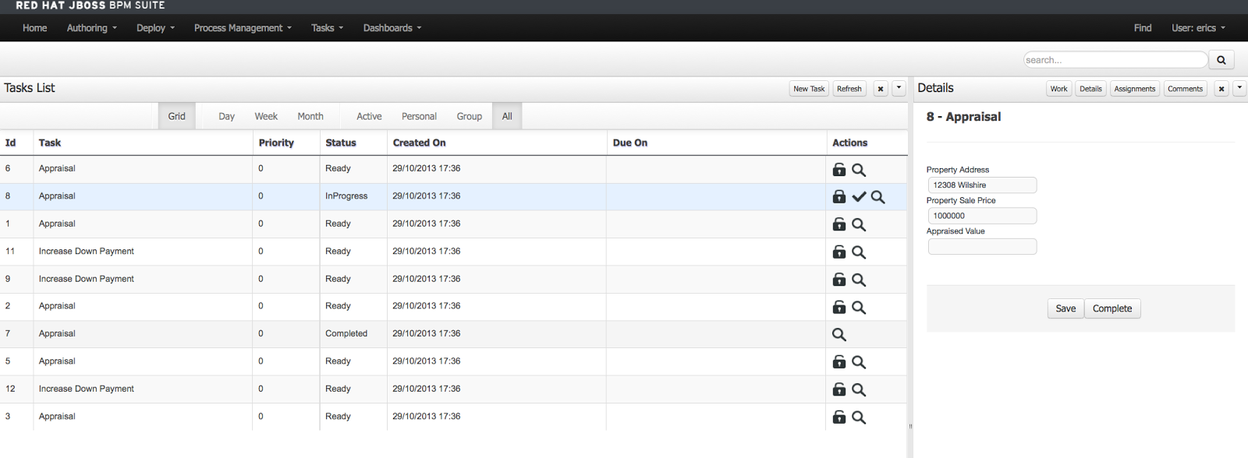Open details magnifier for task 8
The image size is (1248, 458).
878,197
